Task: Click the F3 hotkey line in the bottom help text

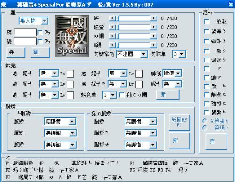Action: (x=63, y=177)
